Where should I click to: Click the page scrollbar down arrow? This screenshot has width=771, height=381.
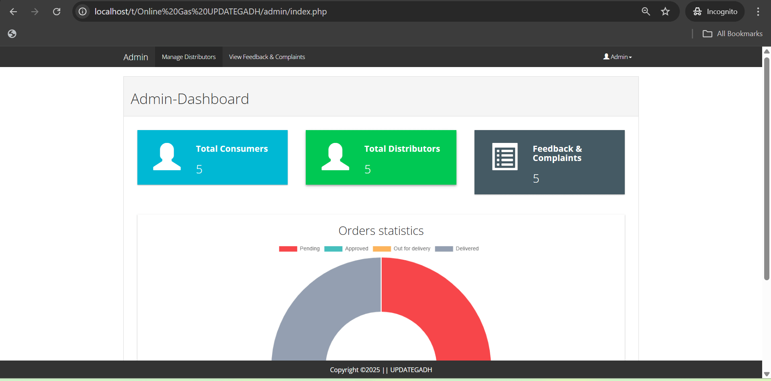click(x=766, y=374)
